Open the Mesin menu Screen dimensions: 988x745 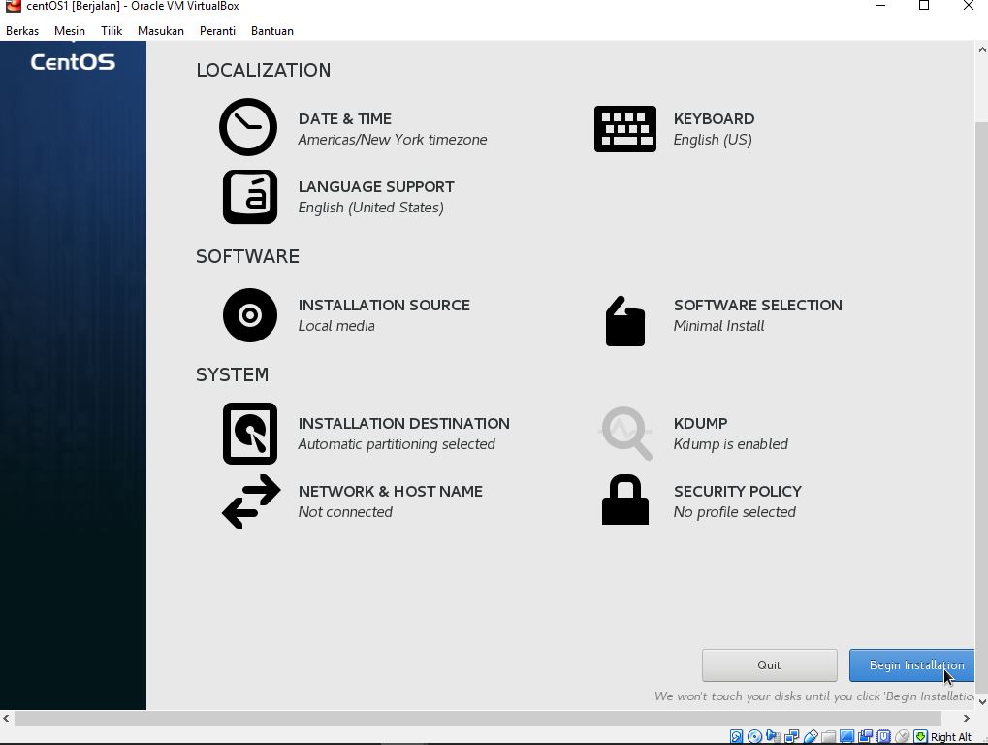[69, 31]
